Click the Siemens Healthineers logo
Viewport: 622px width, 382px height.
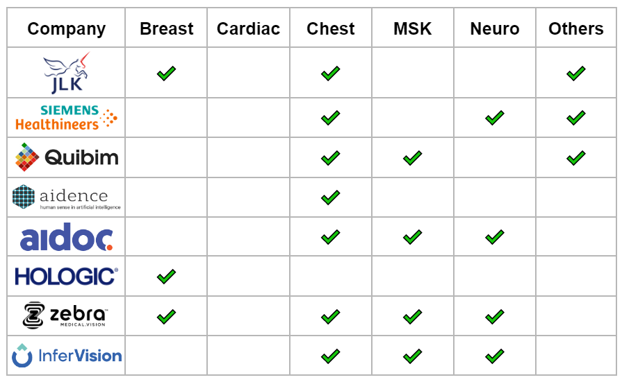pos(66,118)
